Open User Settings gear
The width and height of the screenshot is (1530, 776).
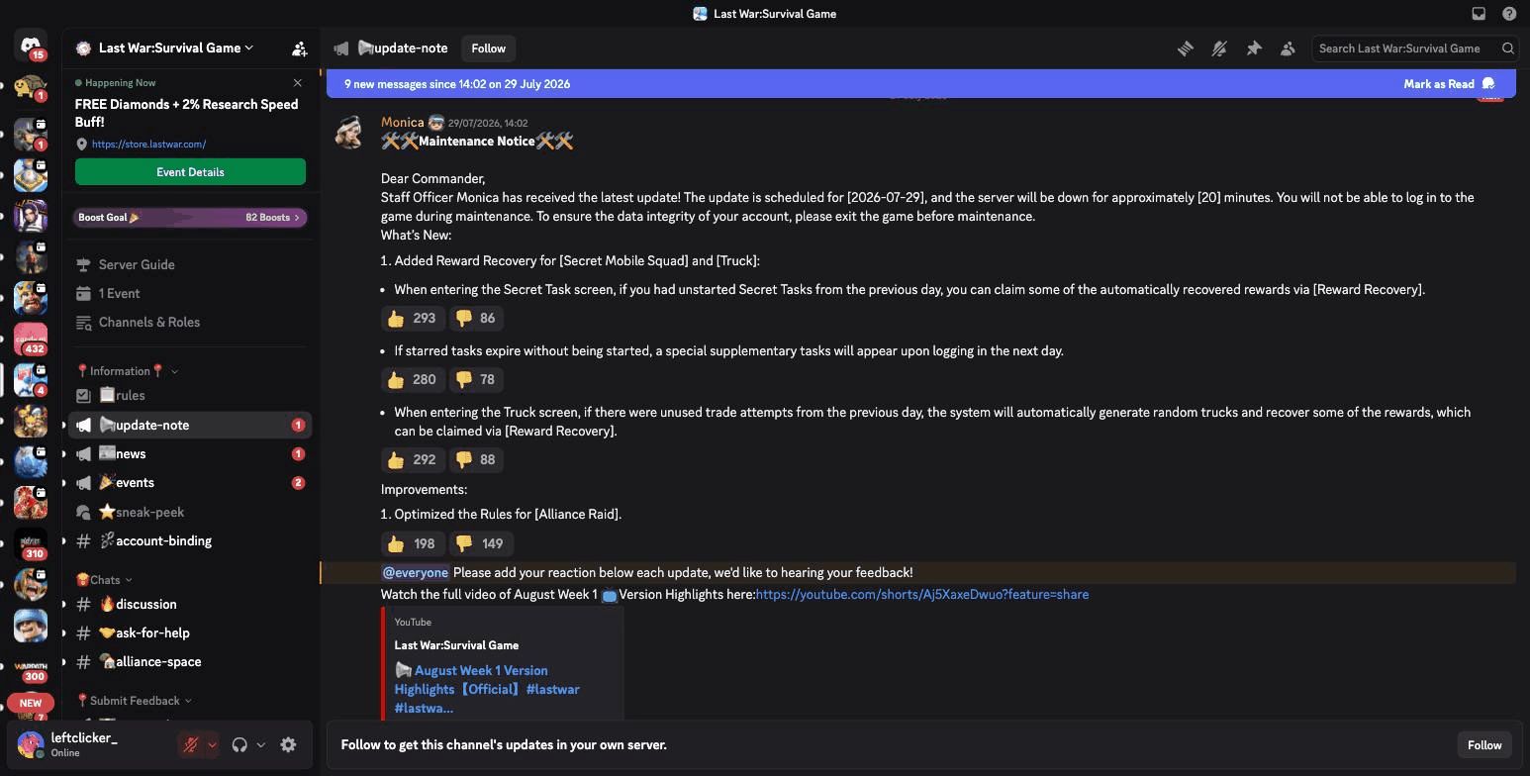coord(288,745)
